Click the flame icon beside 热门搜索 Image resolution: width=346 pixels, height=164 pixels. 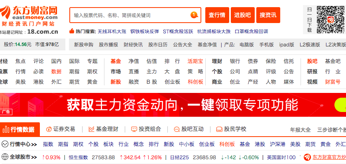(x=72, y=31)
